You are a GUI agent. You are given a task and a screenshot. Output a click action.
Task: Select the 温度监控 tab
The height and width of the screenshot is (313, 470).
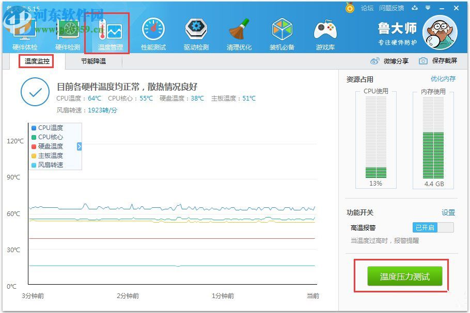(x=37, y=60)
